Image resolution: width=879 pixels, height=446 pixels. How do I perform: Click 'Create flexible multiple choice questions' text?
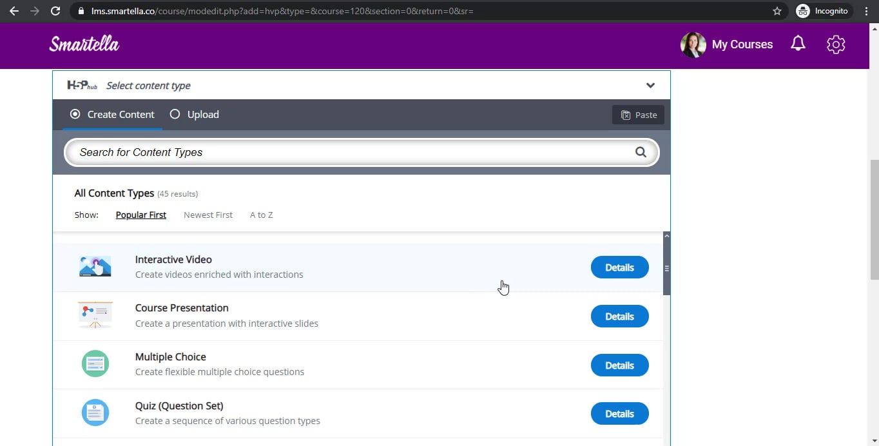tap(220, 372)
